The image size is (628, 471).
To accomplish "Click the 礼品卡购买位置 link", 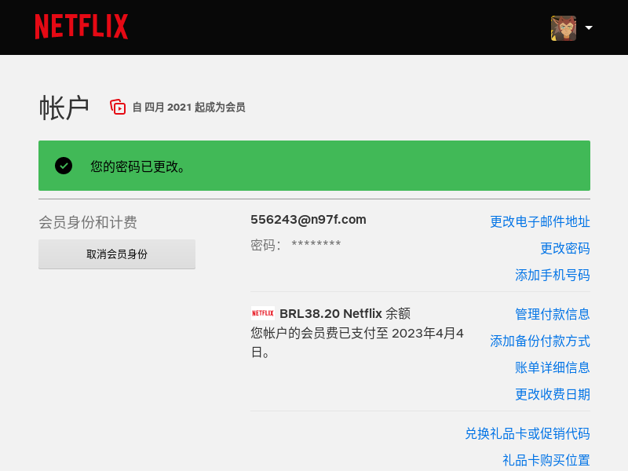I will (x=546, y=461).
